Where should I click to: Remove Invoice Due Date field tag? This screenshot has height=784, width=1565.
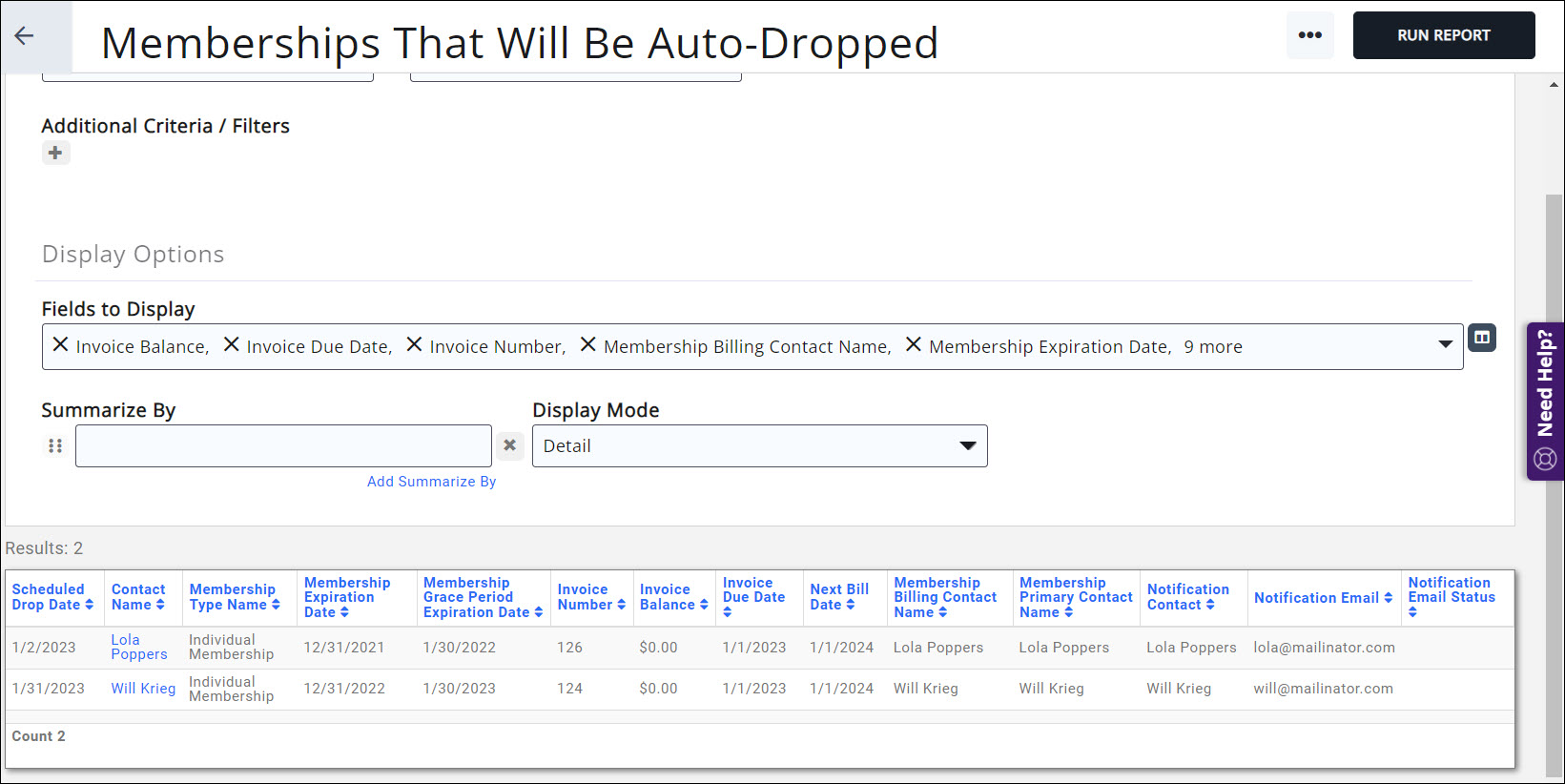click(x=231, y=345)
